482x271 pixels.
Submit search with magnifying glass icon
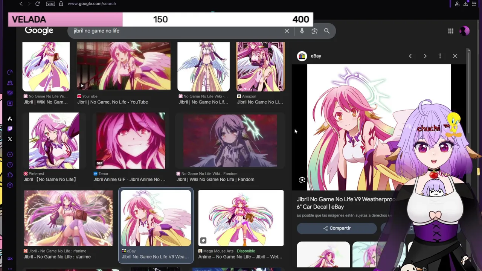[x=327, y=31]
